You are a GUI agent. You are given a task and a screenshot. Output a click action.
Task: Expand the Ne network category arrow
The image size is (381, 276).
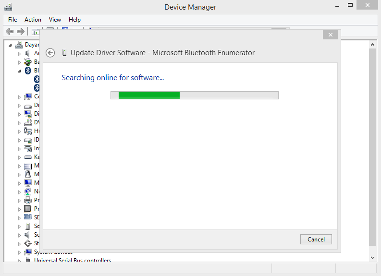(x=19, y=192)
